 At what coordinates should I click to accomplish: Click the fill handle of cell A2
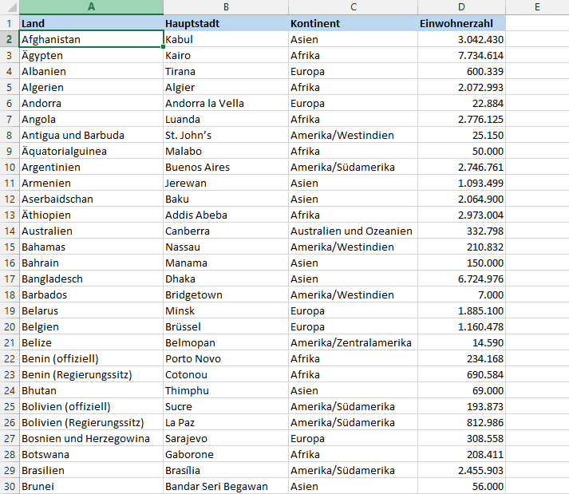[164, 47]
